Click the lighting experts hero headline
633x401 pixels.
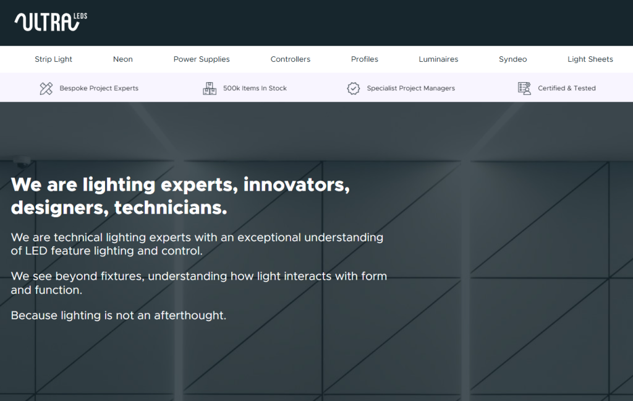click(181, 196)
